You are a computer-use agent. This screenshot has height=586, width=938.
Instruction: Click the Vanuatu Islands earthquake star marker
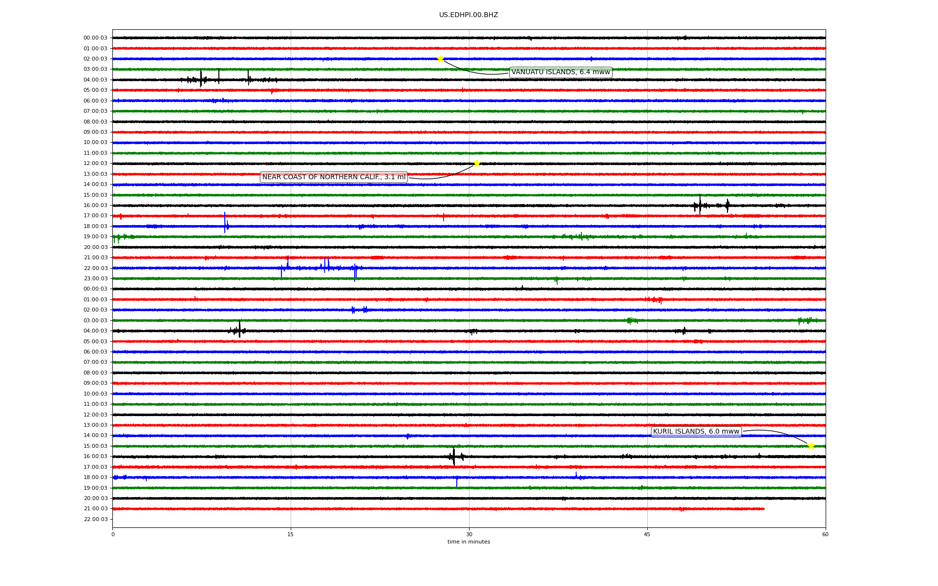440,59
